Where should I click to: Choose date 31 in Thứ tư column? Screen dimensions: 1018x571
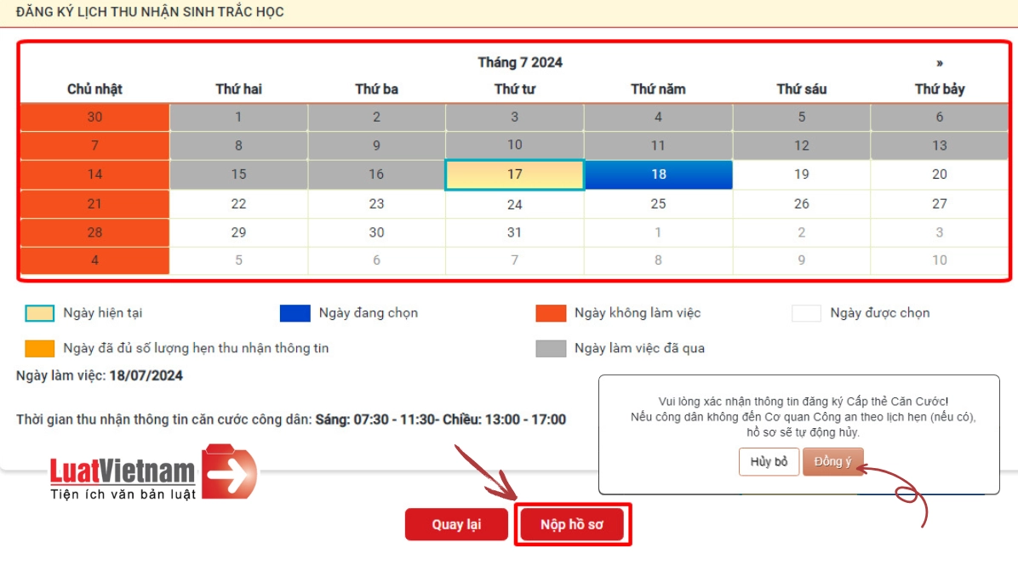(x=515, y=232)
